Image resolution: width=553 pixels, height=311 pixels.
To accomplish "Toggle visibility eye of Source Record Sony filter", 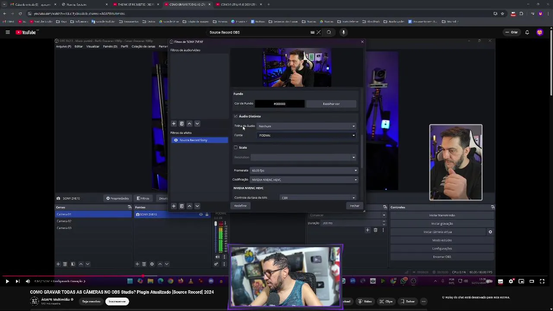I will [x=176, y=140].
